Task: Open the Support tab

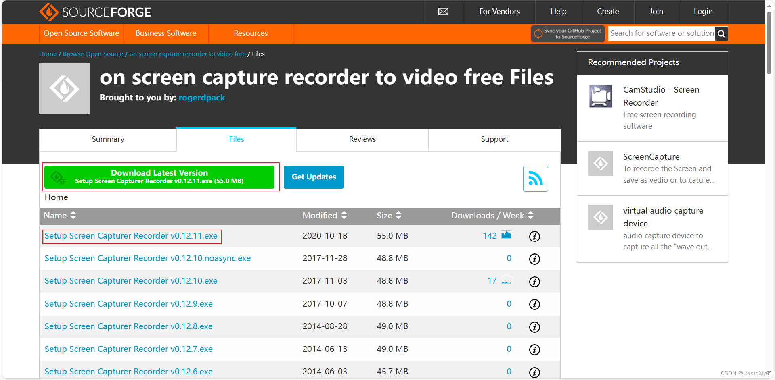Action: [494, 139]
